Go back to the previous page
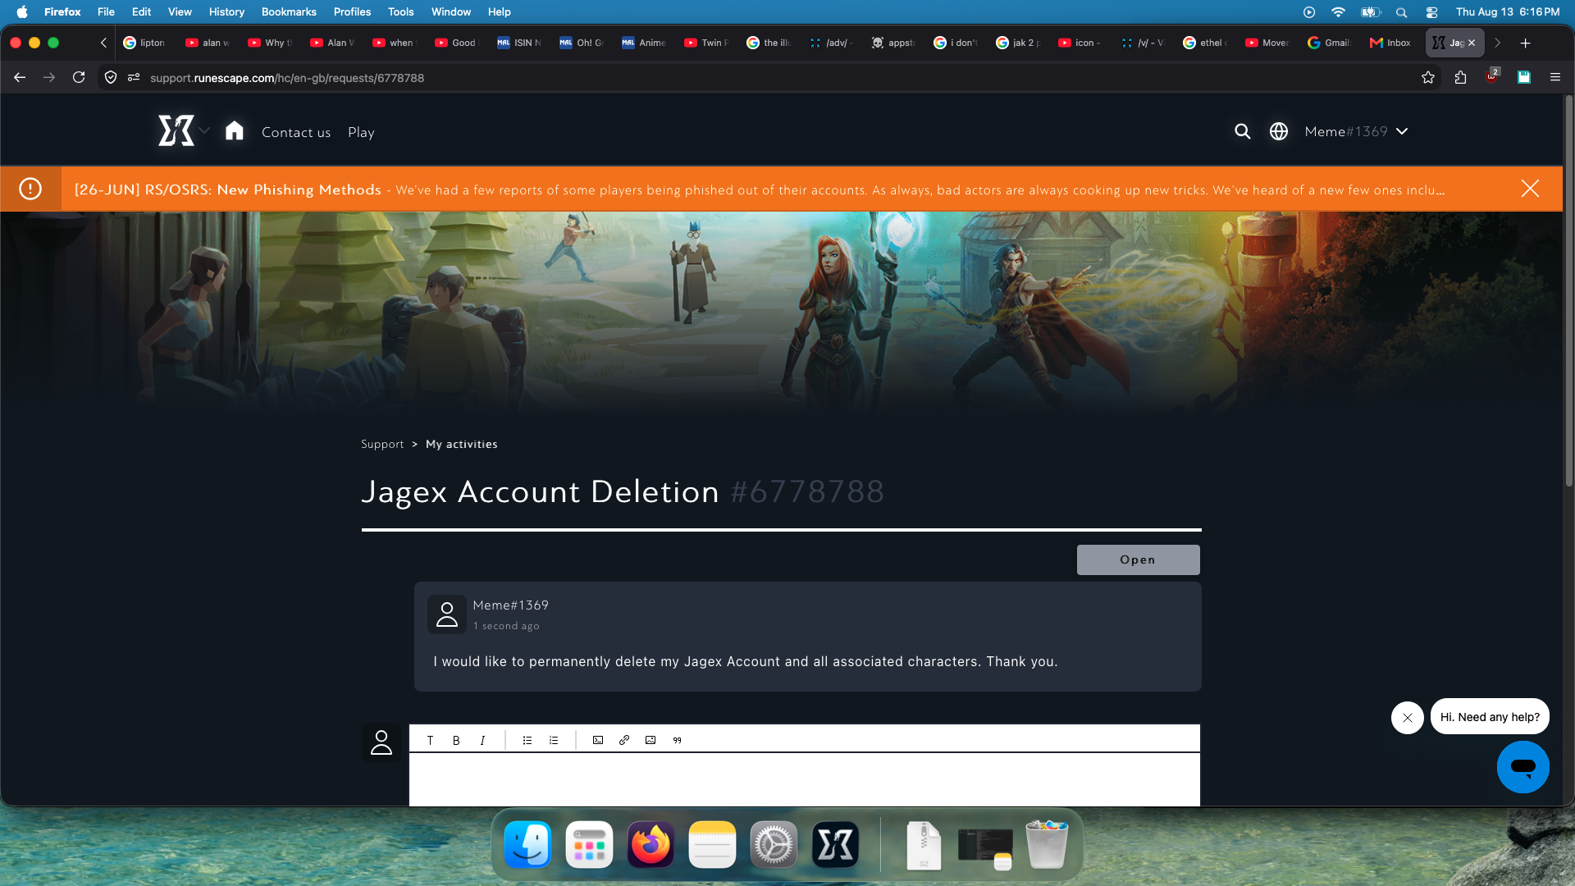Image resolution: width=1575 pixels, height=886 pixels. click(20, 77)
